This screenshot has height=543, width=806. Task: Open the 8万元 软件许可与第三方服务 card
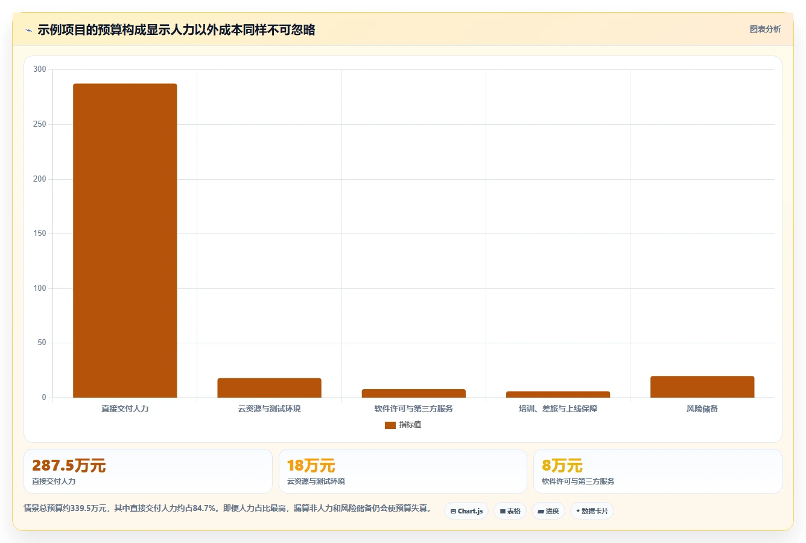[x=658, y=471]
